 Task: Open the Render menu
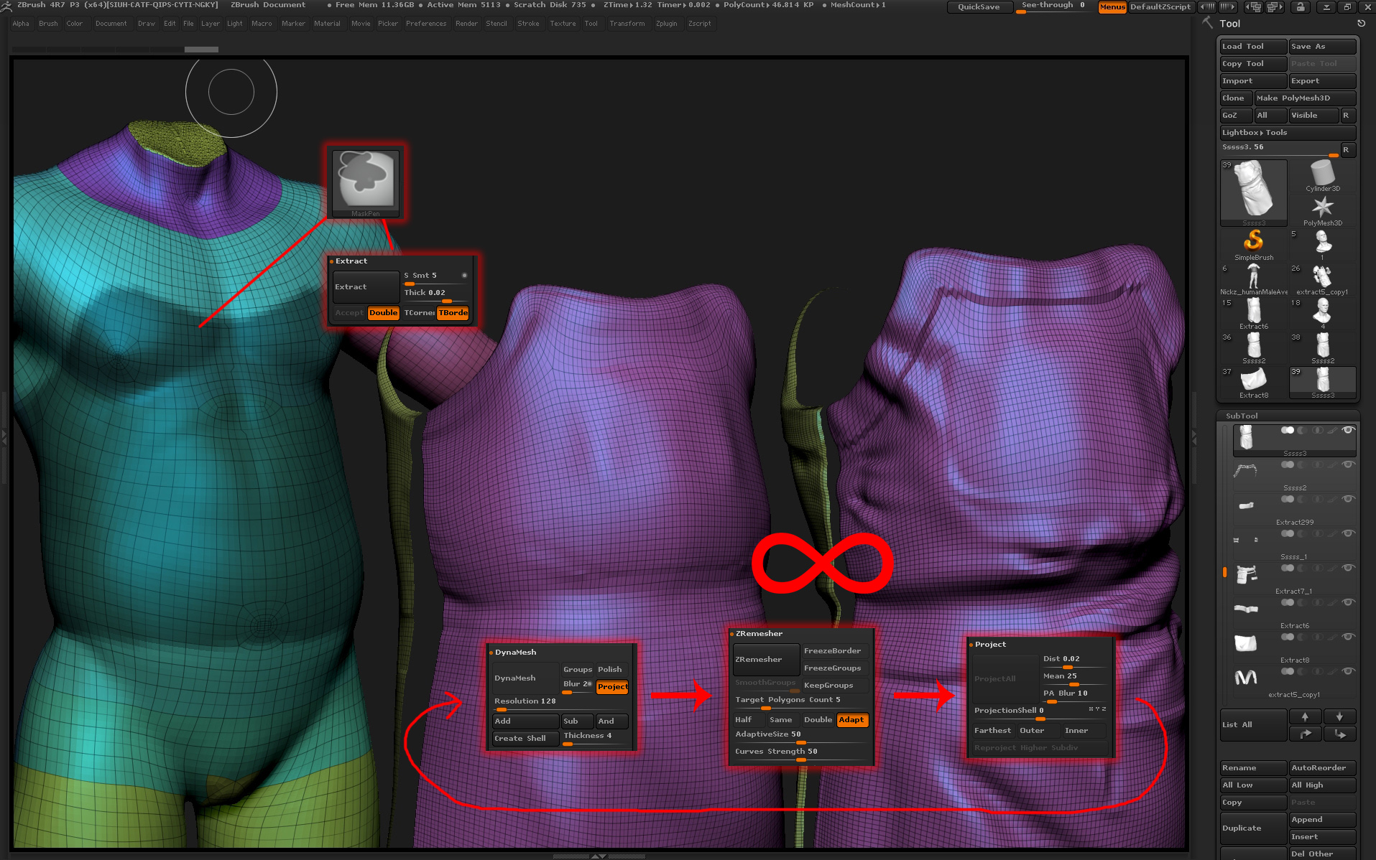tap(466, 24)
